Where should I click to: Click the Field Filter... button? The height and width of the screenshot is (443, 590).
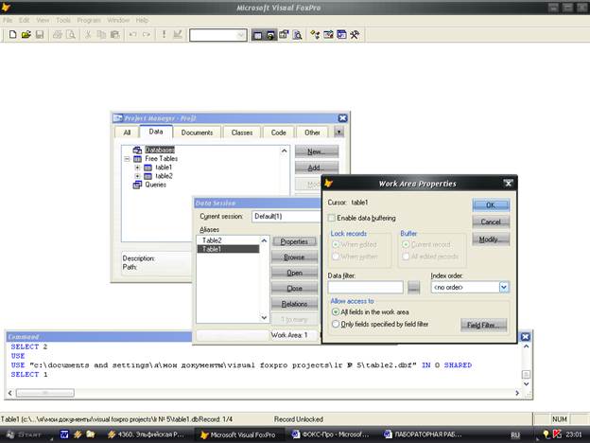[x=483, y=325]
